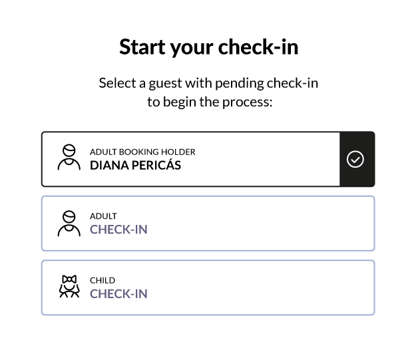420x354 pixels.
Task: Select the Diana Pericás booking holder card
Action: pyautogui.click(x=208, y=159)
